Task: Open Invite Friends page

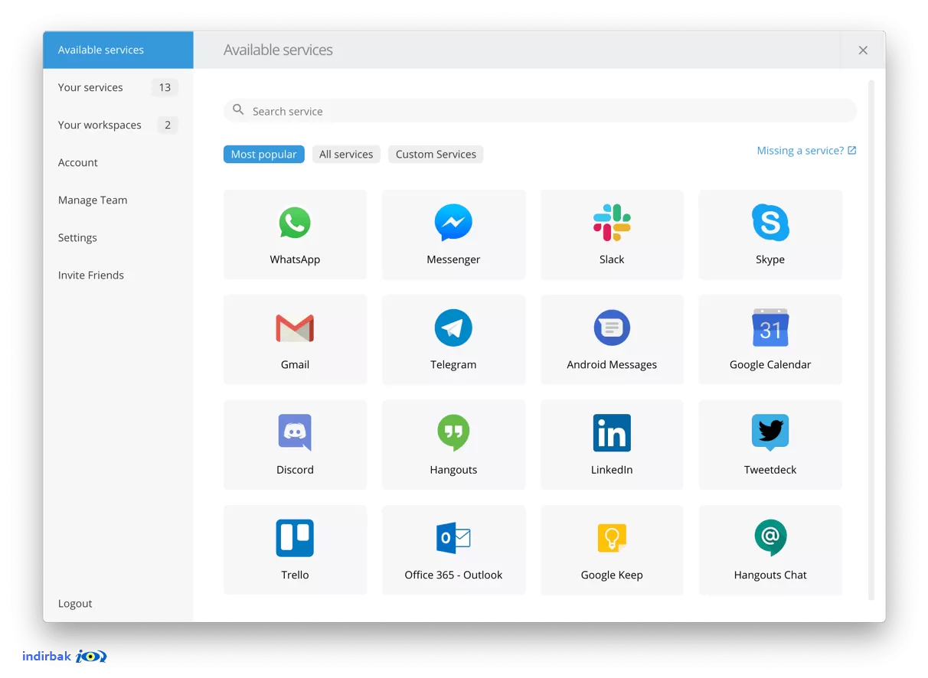Action: coord(118,275)
